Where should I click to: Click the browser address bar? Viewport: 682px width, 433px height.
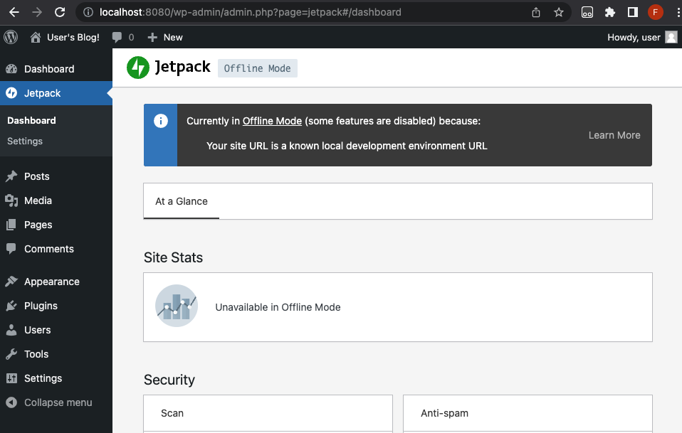(285, 12)
